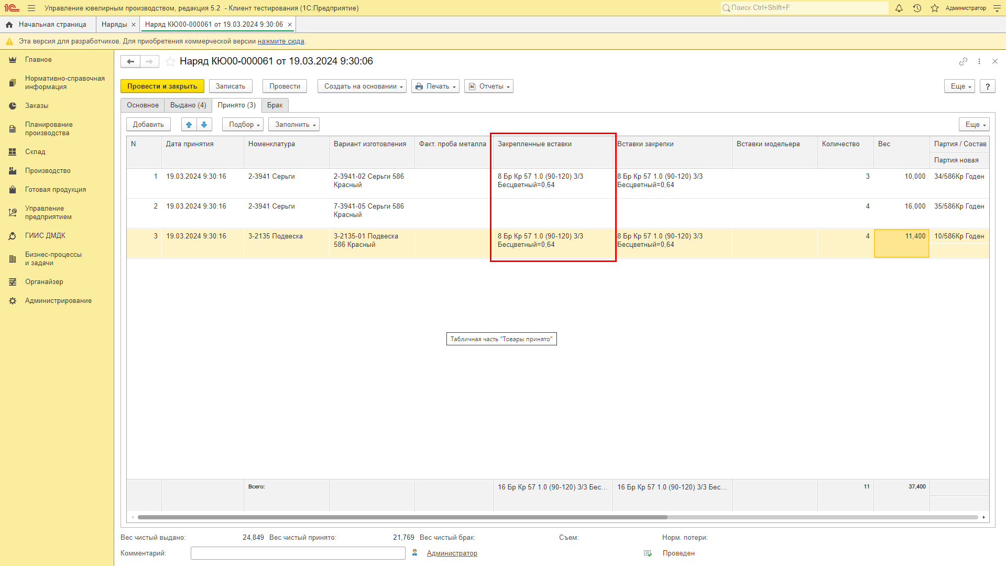Switch to Начальная страница tab

48,25
